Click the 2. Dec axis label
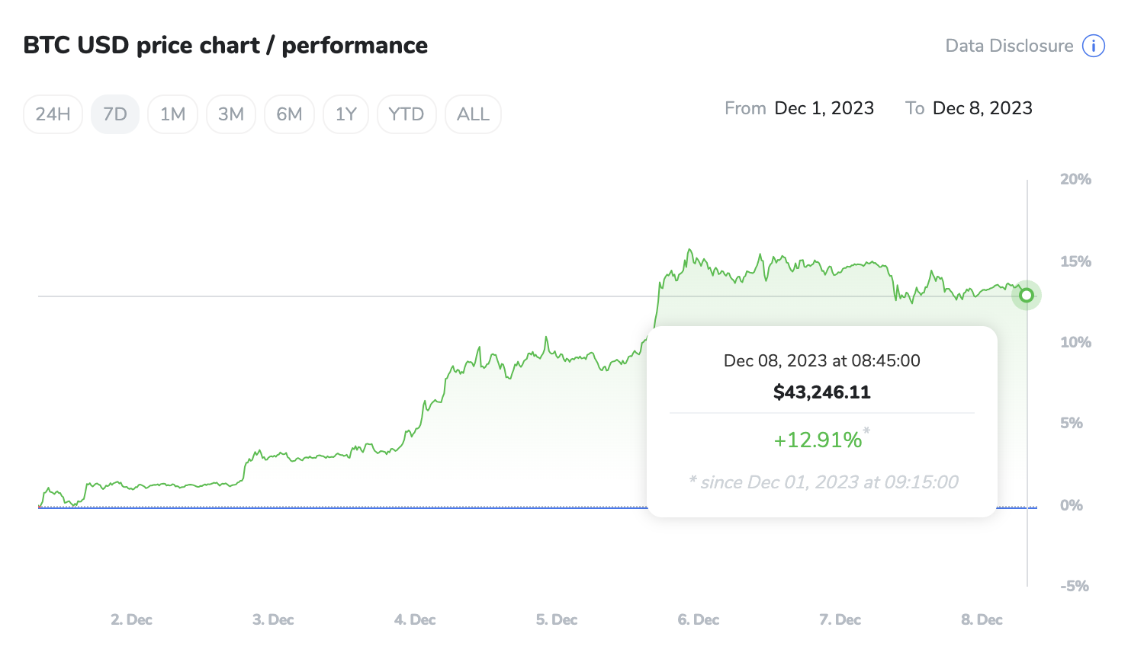This screenshot has width=1144, height=672. click(131, 619)
